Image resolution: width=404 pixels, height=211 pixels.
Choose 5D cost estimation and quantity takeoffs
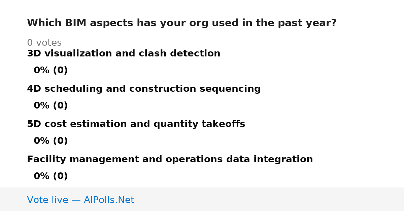[x=136, y=124]
